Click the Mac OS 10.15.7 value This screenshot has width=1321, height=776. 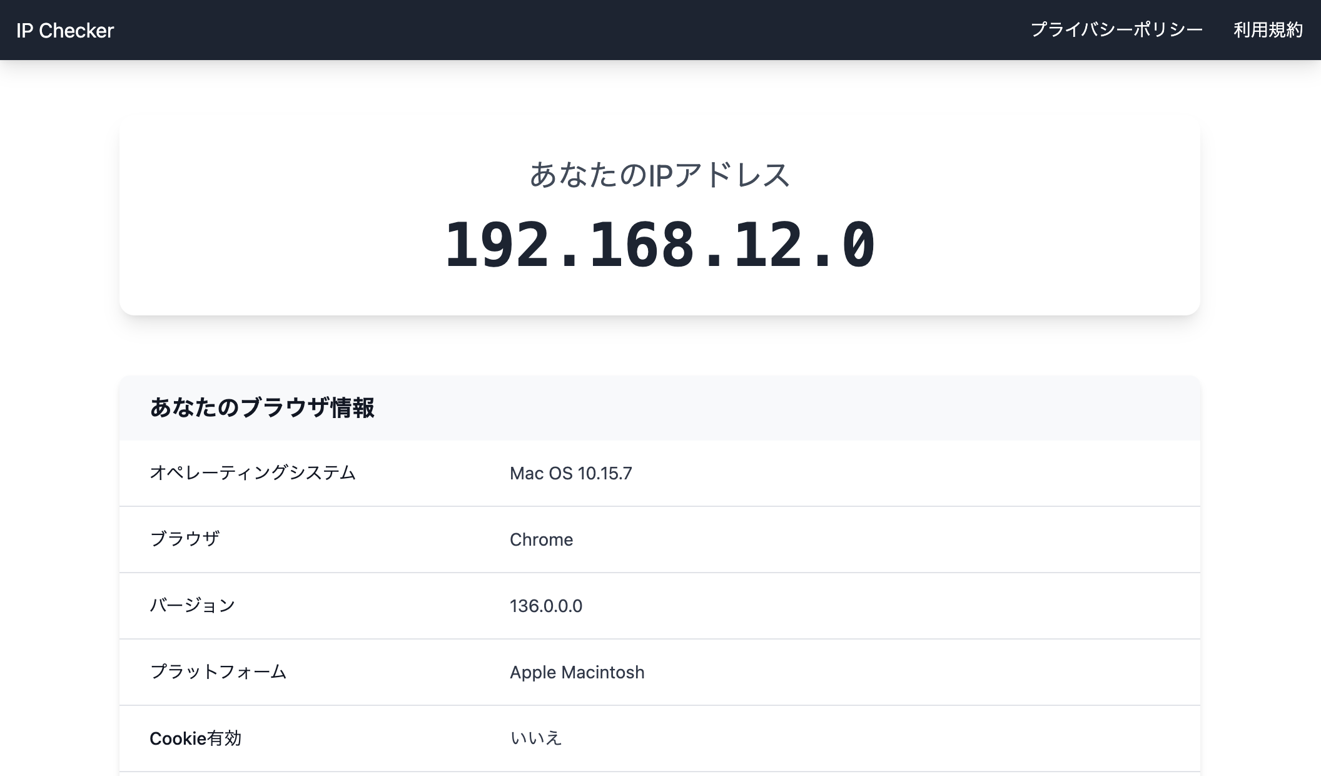(571, 474)
